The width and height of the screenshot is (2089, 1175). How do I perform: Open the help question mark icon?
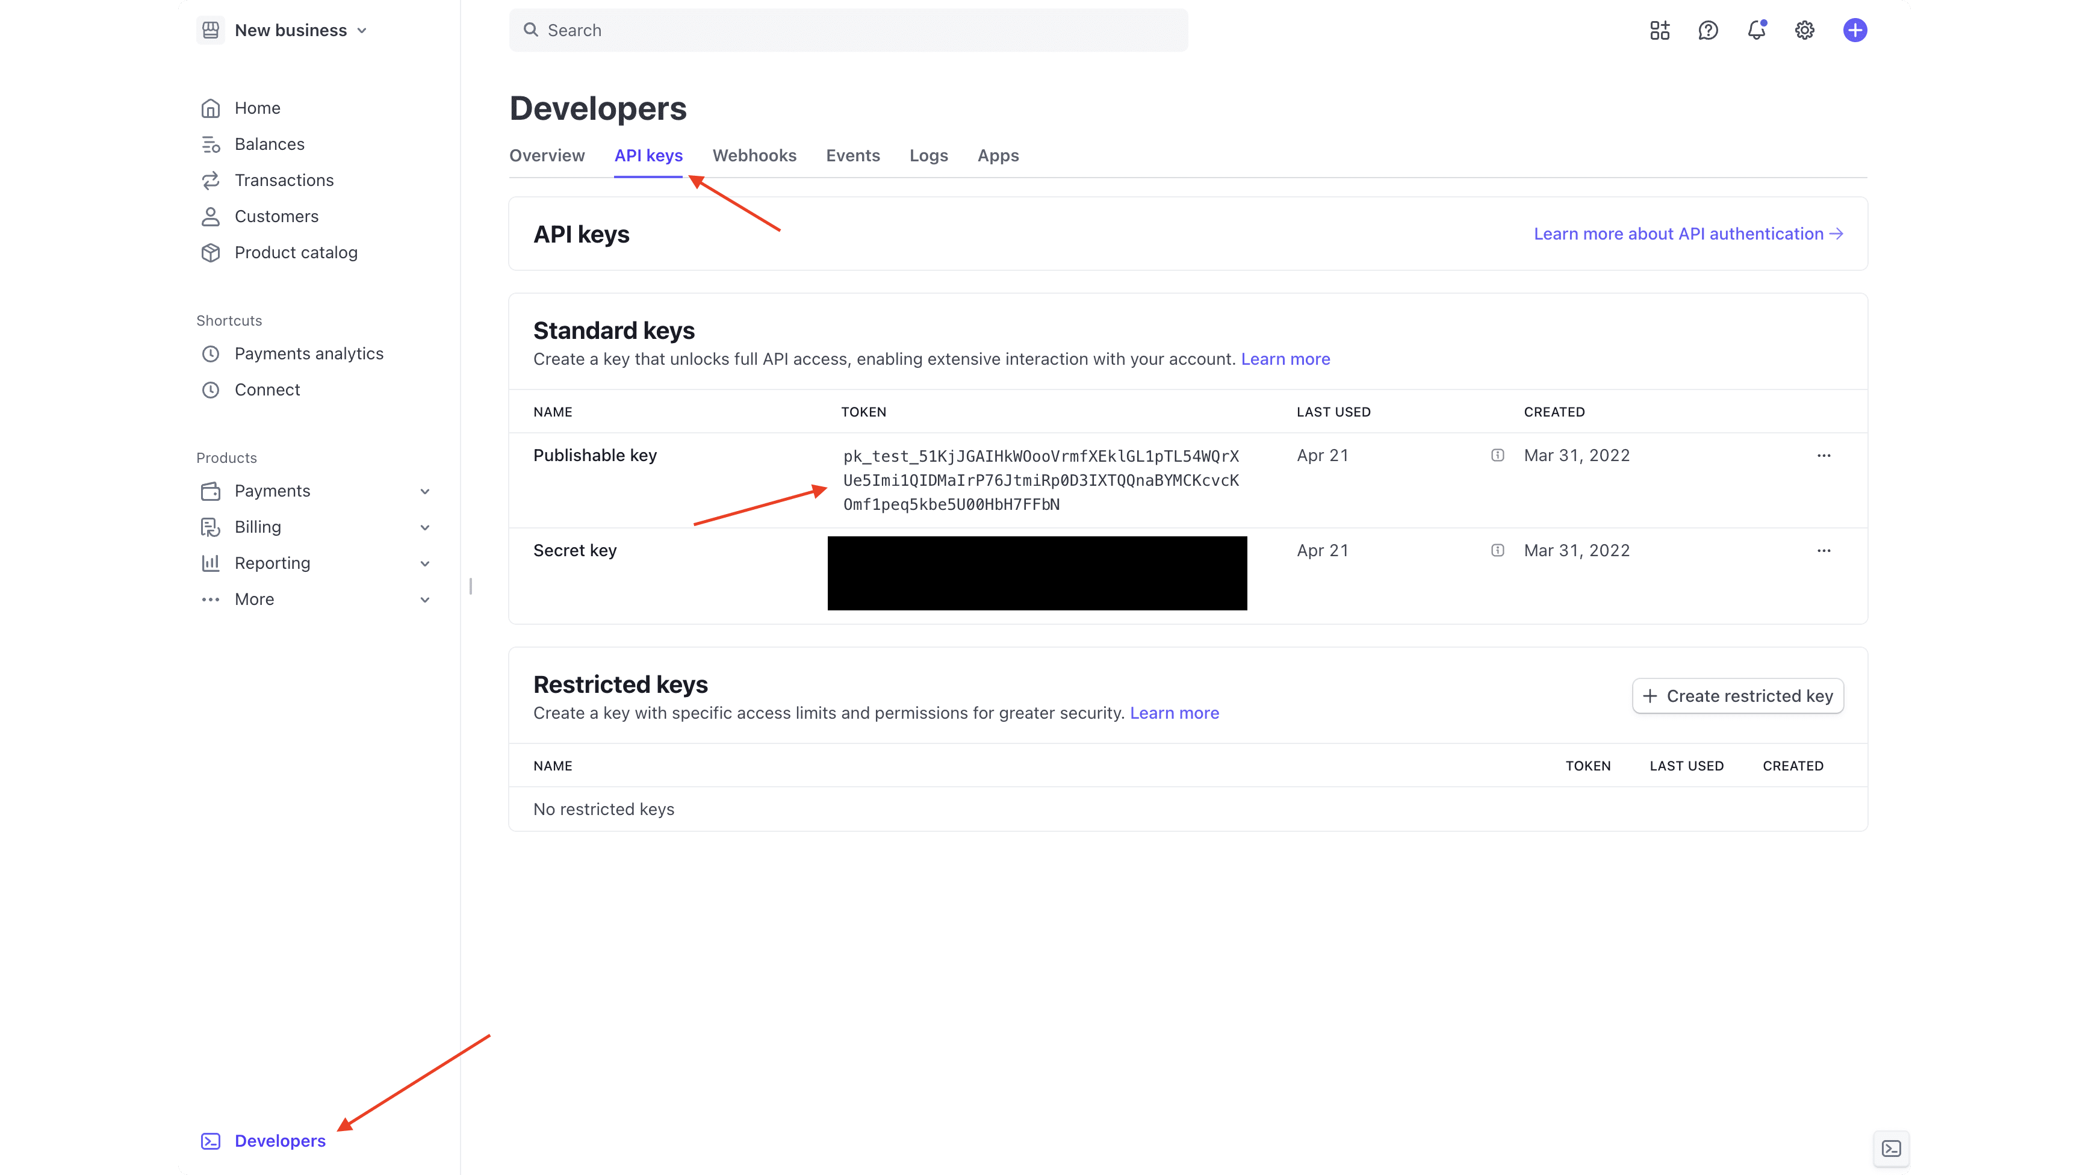(1708, 31)
